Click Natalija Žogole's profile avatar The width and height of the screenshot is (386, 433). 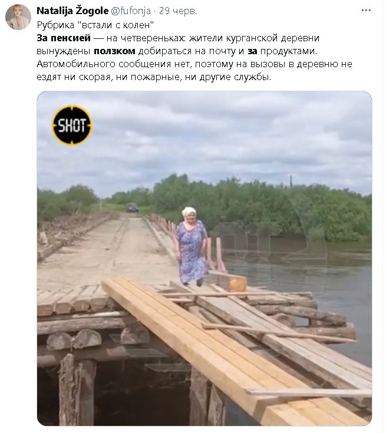(18, 17)
